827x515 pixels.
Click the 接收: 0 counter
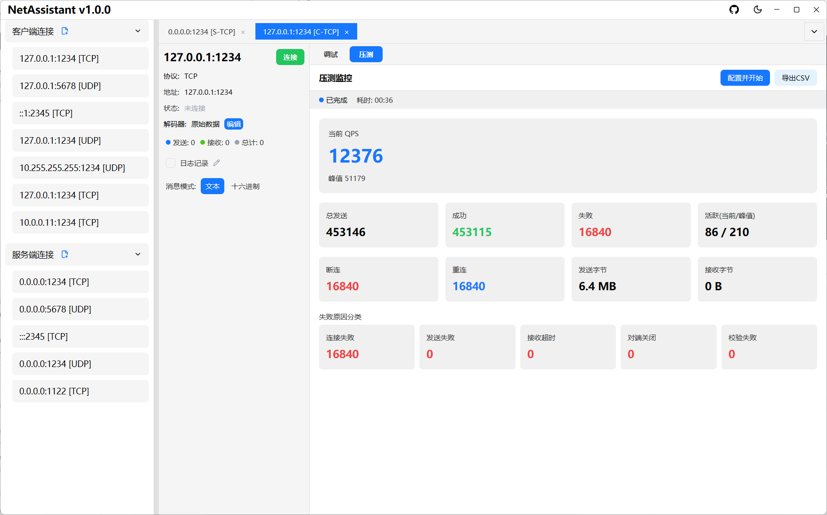215,142
